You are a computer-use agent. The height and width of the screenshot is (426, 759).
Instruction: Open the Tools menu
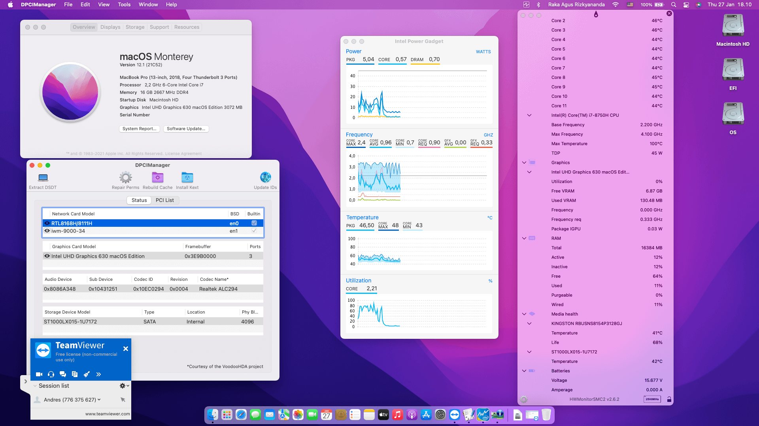pos(124,5)
